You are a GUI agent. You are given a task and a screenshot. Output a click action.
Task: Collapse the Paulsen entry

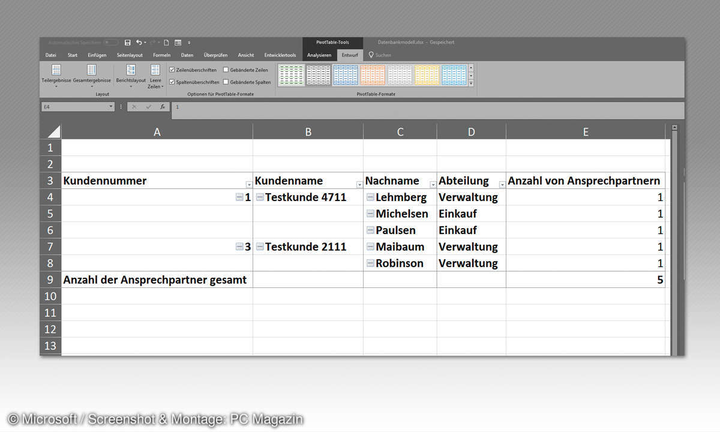[x=370, y=230]
